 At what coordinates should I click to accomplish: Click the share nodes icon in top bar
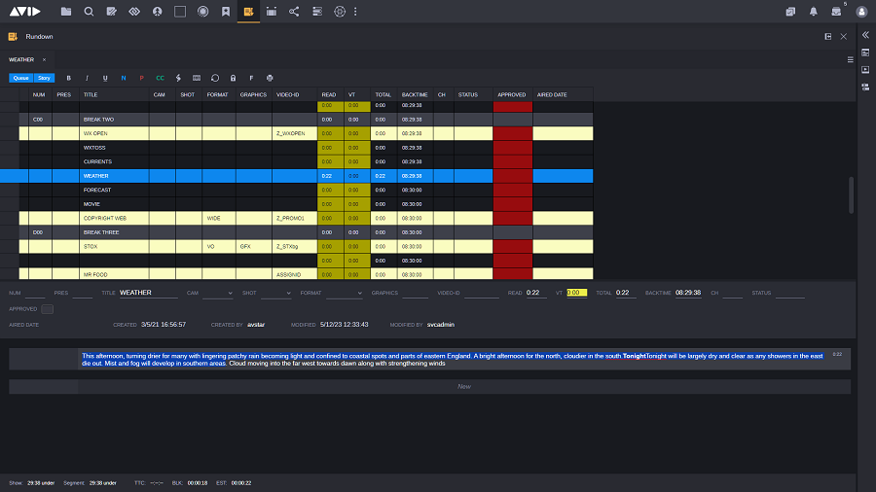point(294,11)
